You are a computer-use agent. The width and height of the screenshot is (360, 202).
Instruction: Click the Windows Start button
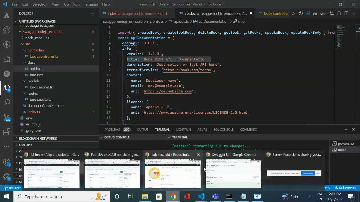tap(7, 196)
